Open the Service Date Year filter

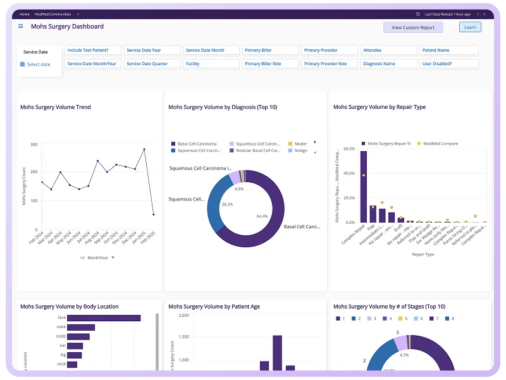click(152, 51)
